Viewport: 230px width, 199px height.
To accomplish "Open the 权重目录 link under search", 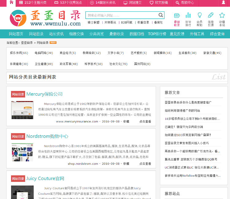I will (143, 22).
